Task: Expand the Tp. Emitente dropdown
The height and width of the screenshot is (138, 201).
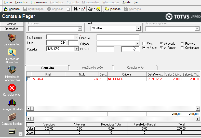Action: coord(76,37)
